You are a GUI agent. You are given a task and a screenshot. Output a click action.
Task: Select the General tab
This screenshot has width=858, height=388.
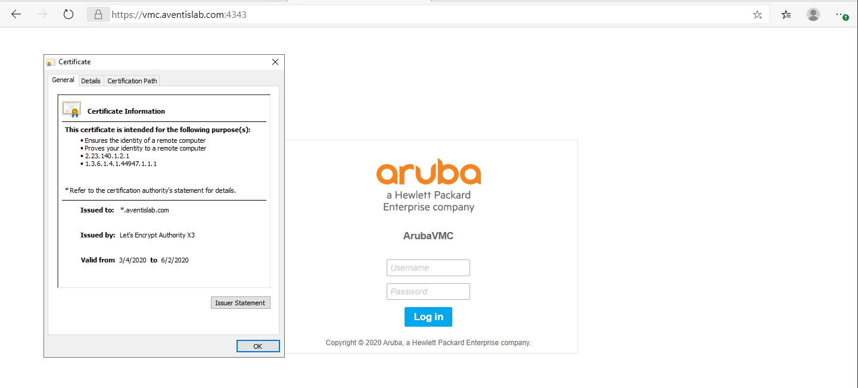tap(63, 79)
